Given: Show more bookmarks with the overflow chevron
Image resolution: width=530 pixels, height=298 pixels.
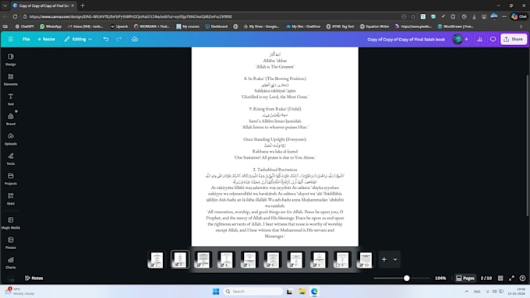Looking at the screenshot, I should 521,26.
